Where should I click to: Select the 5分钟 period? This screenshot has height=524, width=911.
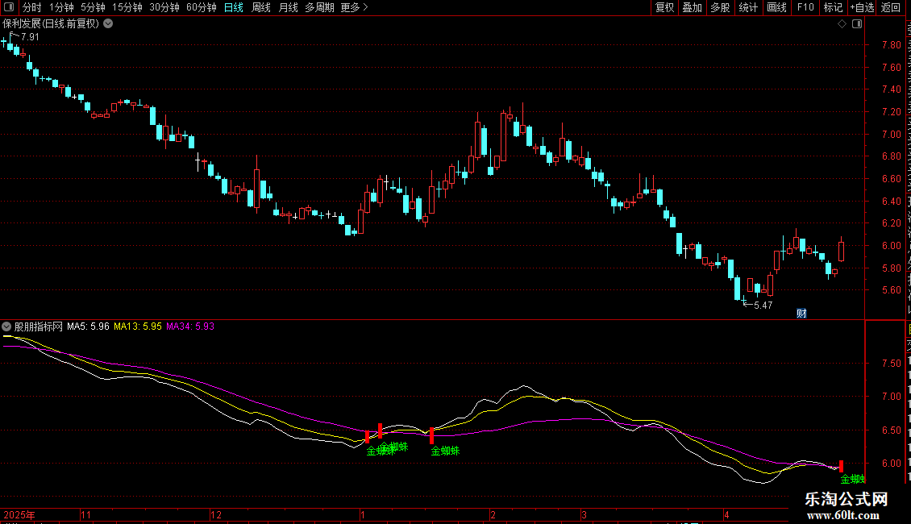(93, 7)
